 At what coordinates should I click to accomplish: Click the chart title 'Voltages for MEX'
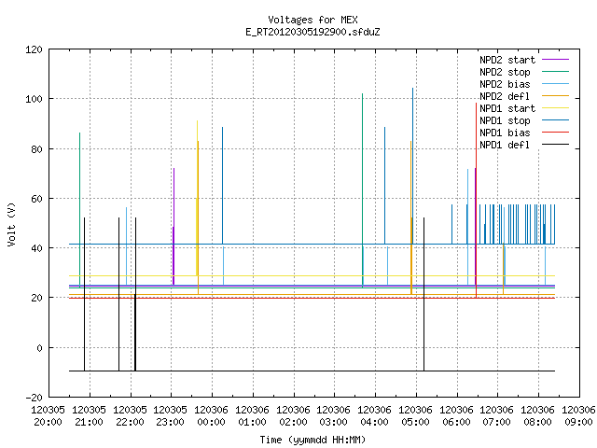312,20
